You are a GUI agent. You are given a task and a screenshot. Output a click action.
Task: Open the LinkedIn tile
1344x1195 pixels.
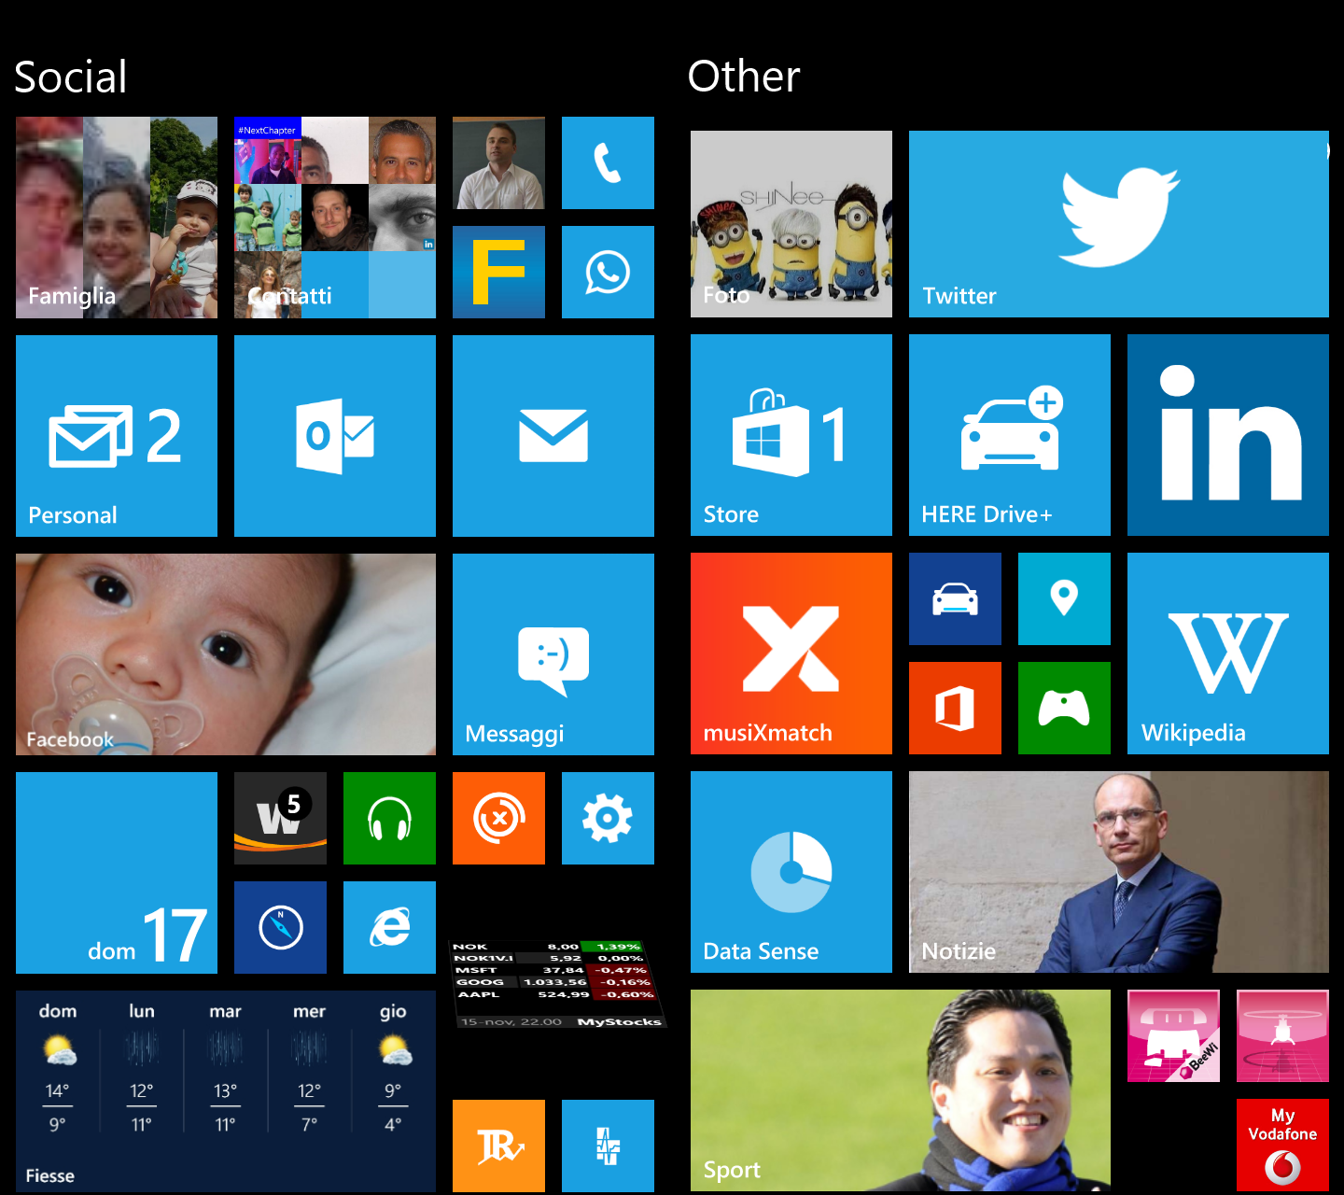[x=1227, y=435]
